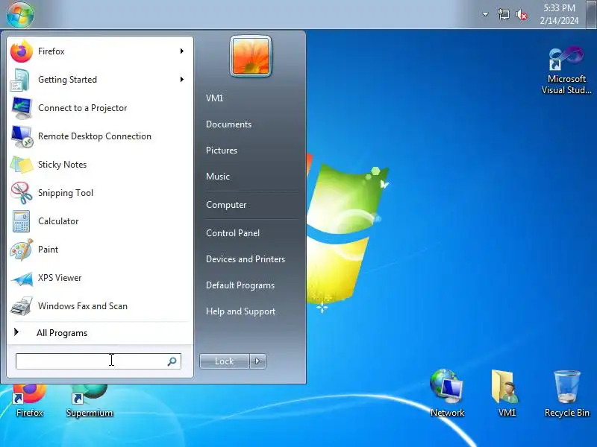The image size is (597, 447).
Task: Click Windows Fax and Scan icon
Action: pyautogui.click(x=22, y=306)
